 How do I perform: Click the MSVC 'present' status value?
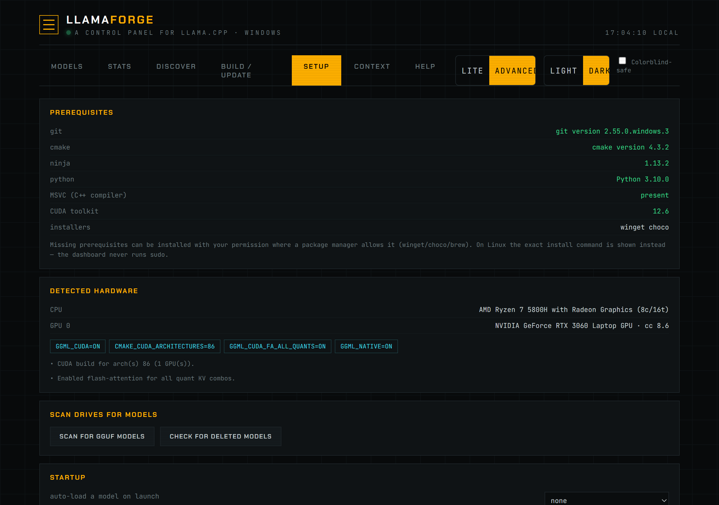[654, 195]
